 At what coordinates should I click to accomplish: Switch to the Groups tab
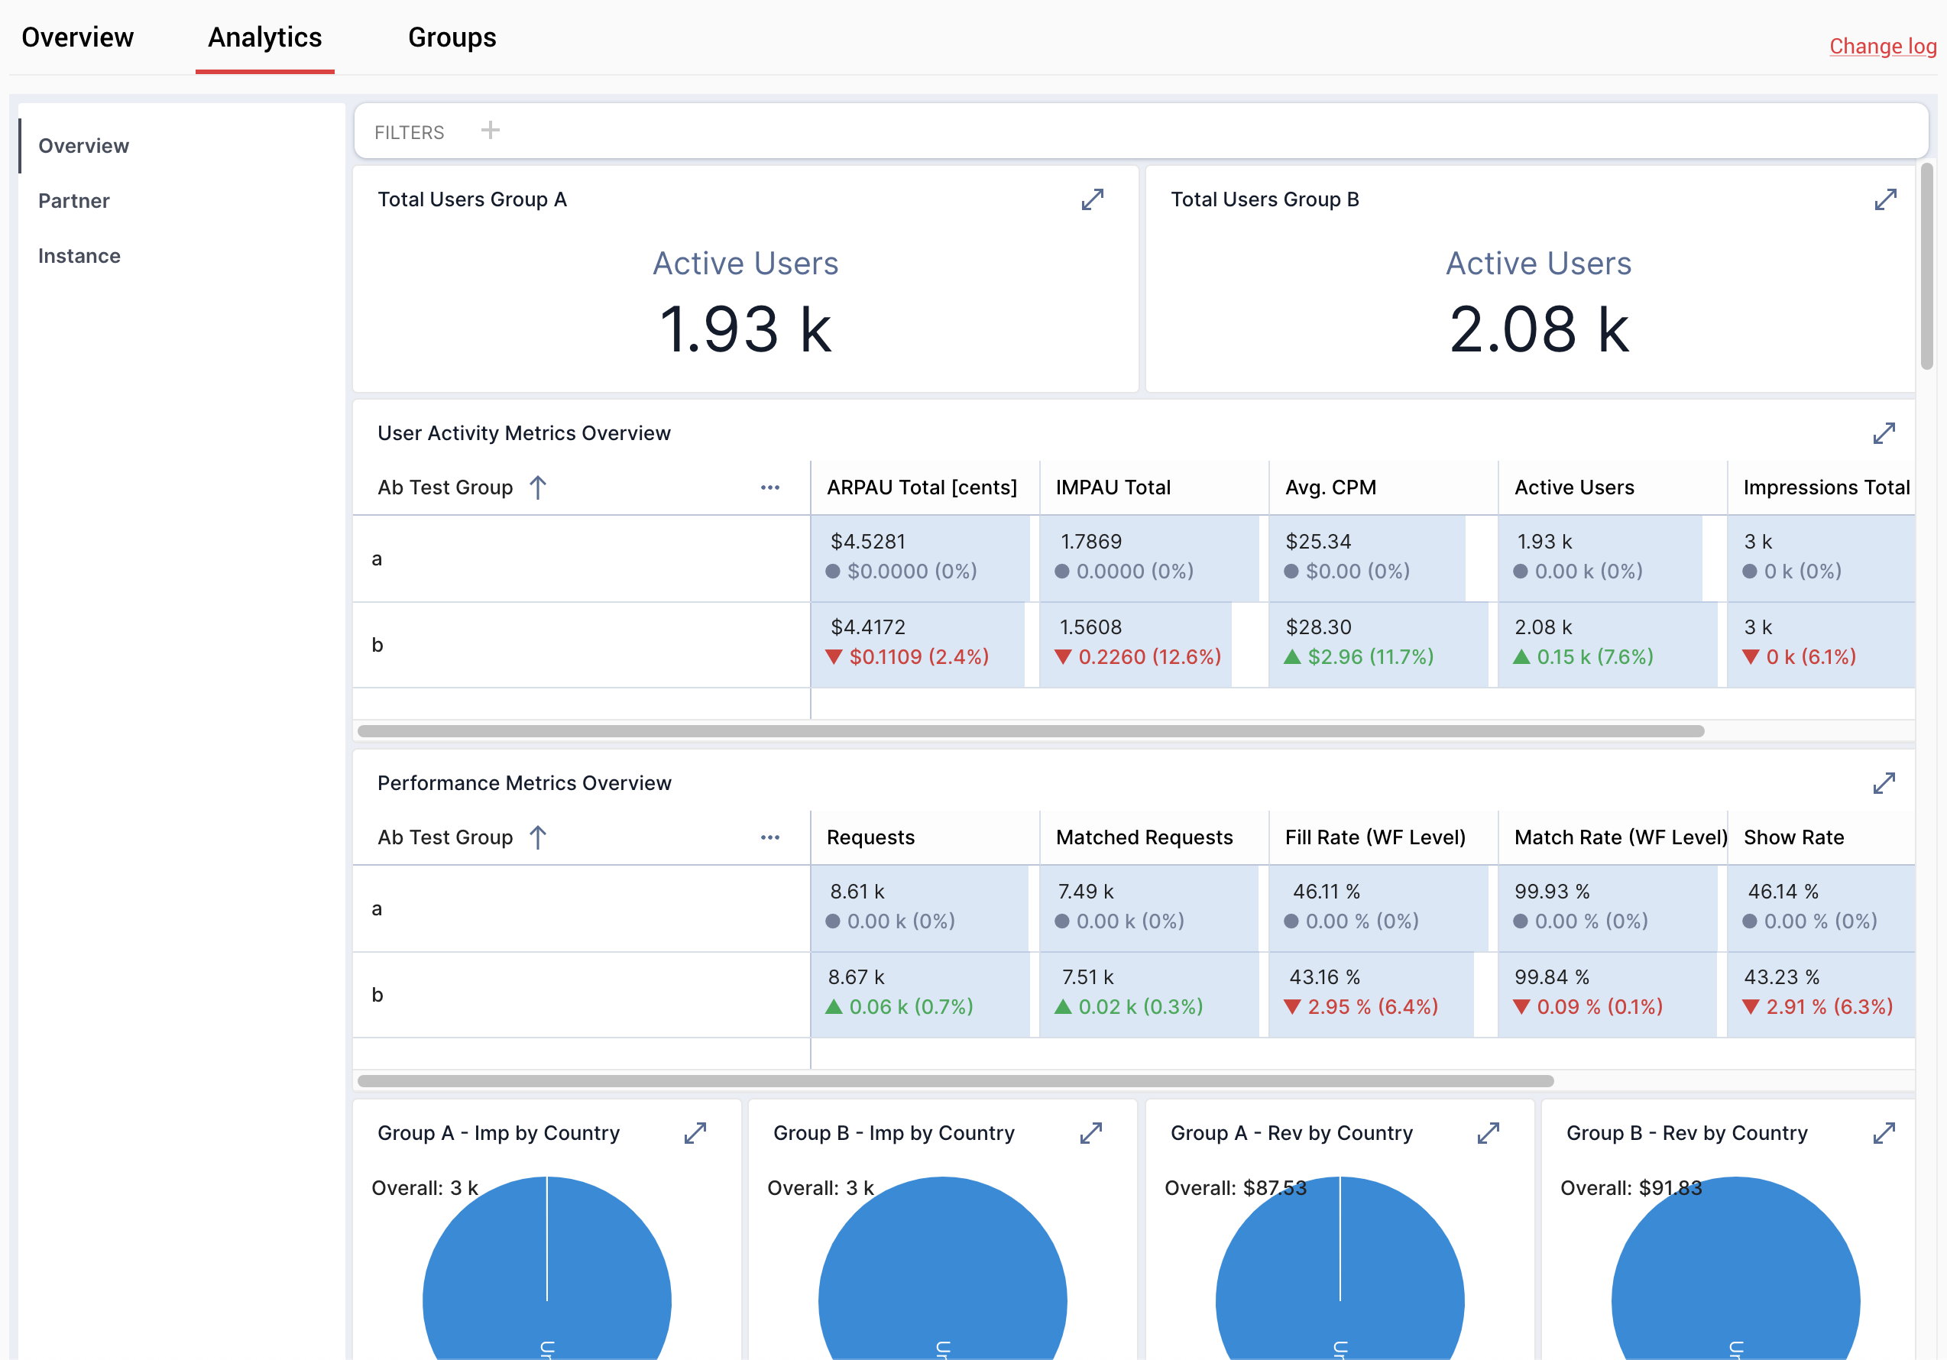[x=452, y=37]
